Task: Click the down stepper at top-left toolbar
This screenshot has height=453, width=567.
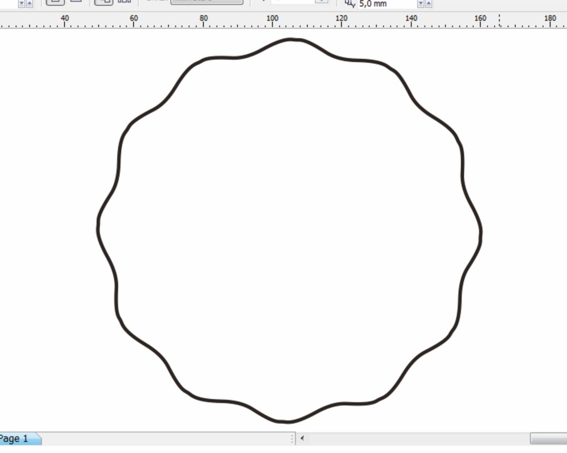Action: click(x=21, y=4)
